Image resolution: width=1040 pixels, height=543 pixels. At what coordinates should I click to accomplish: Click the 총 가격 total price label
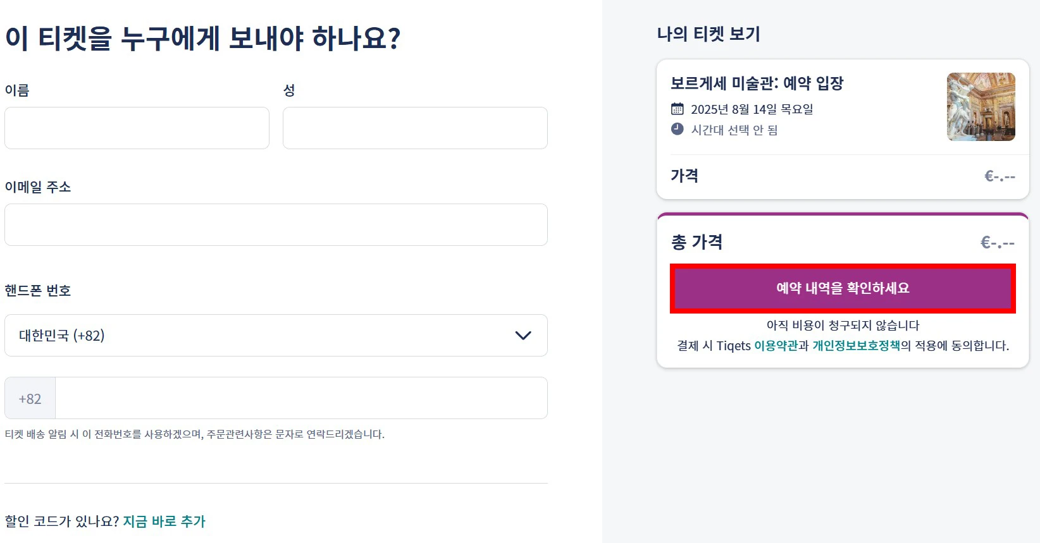tap(696, 242)
